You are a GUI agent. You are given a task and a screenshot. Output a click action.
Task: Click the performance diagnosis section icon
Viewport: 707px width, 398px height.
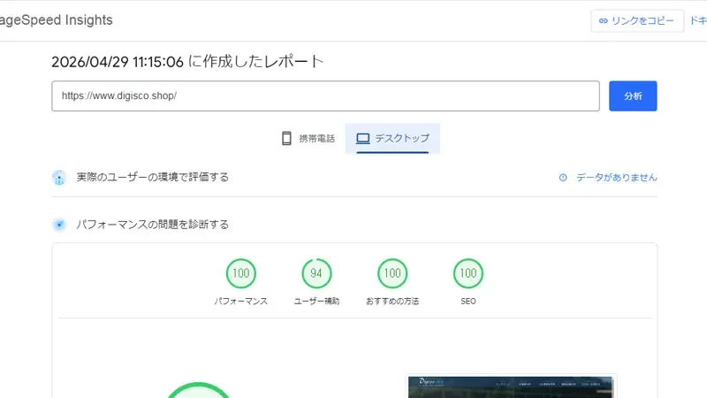tap(59, 225)
